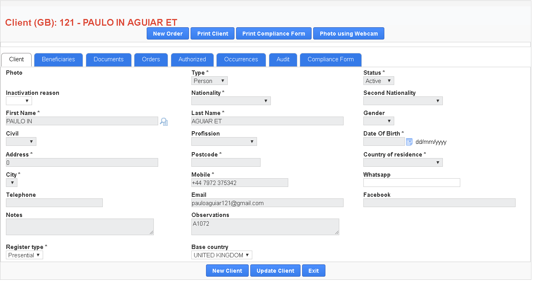Open the Base country dropdown

[x=221, y=255]
